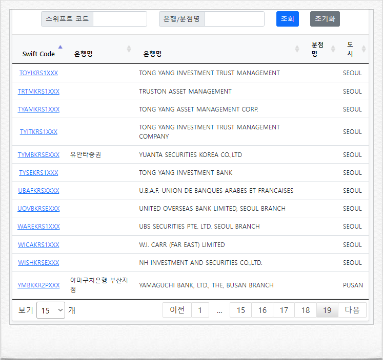Image resolution: width=383 pixels, height=360 pixels.
Task: Open TRTMKRS1XXX swift code link
Action: coord(38,92)
